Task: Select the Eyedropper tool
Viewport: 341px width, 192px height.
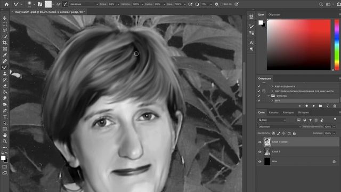Action: 5,55
